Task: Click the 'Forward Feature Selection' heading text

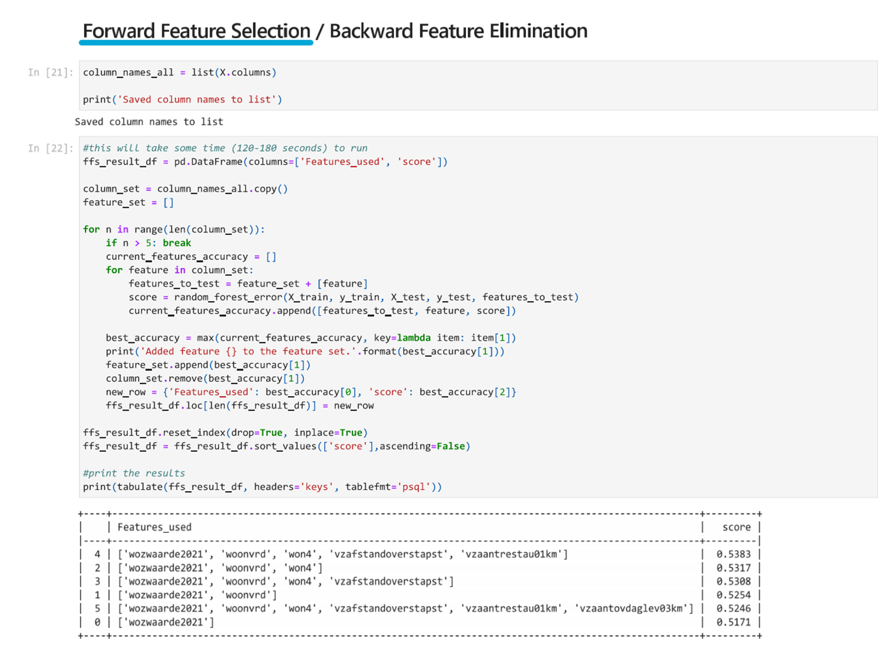Action: [x=196, y=31]
